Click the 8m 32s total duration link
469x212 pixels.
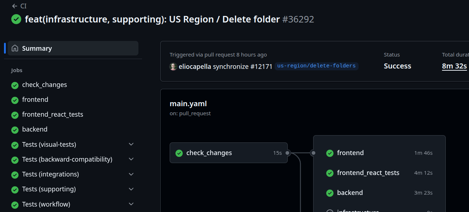pyautogui.click(x=454, y=66)
